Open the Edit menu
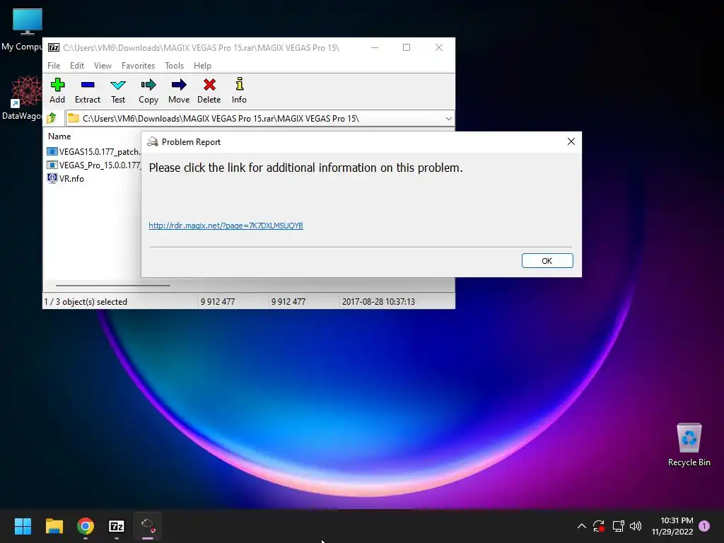This screenshot has height=543, width=724. tap(76, 66)
